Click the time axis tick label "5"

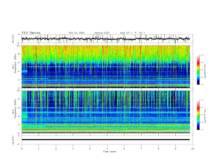(107, 149)
